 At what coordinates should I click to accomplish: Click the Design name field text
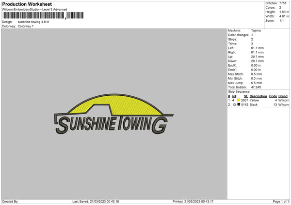pos(33,22)
